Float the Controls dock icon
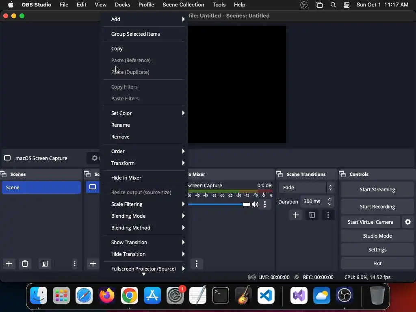The height and width of the screenshot is (312, 416). [342, 174]
